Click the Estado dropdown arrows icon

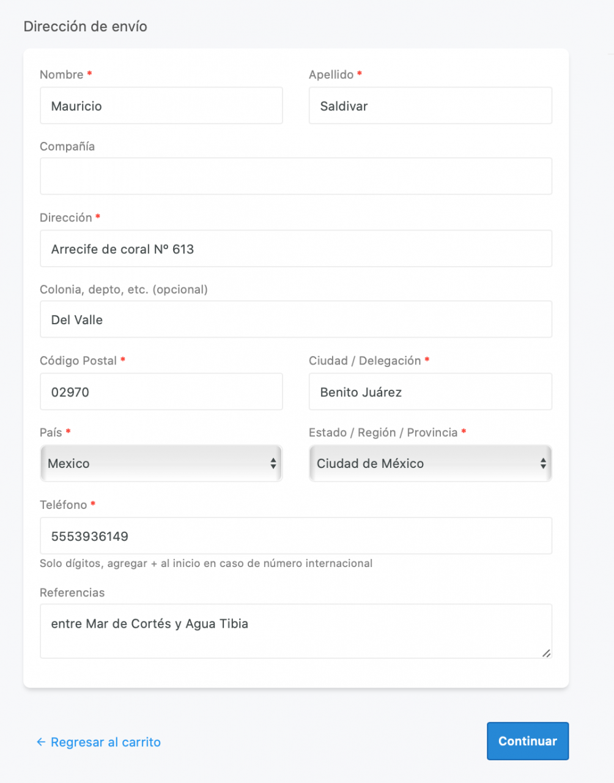pyautogui.click(x=542, y=464)
